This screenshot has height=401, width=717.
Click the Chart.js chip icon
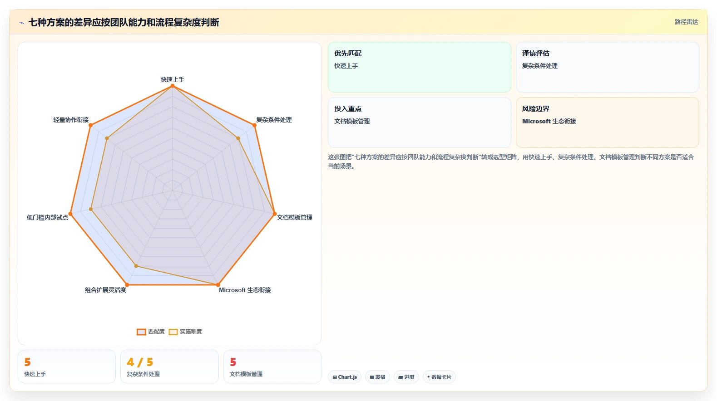(335, 377)
